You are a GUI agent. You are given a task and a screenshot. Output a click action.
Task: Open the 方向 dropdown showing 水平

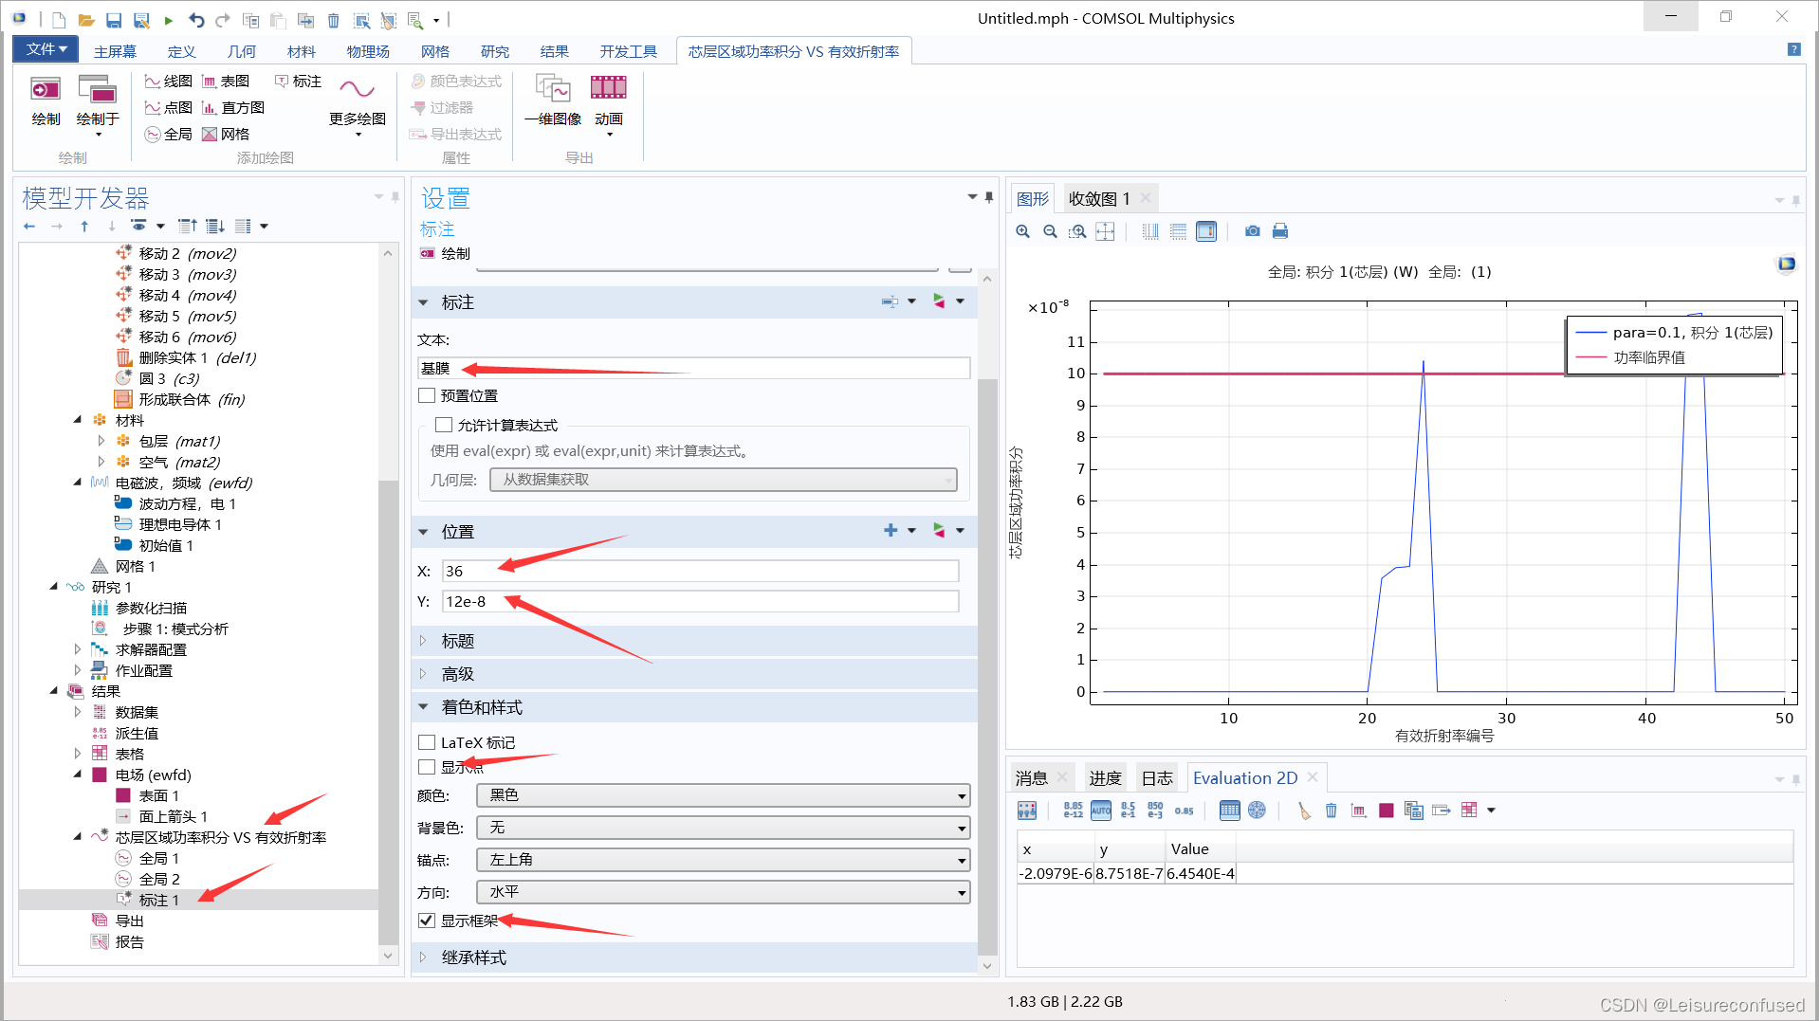click(723, 892)
